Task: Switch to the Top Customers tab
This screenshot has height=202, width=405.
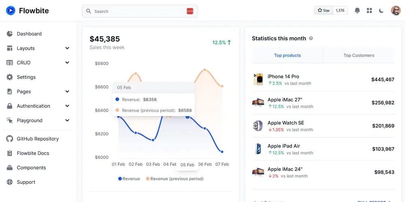Action: point(359,55)
